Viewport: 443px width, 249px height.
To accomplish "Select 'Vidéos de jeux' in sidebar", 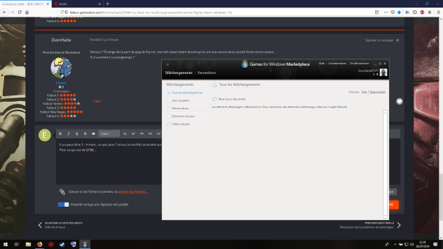I will pos(181,124).
